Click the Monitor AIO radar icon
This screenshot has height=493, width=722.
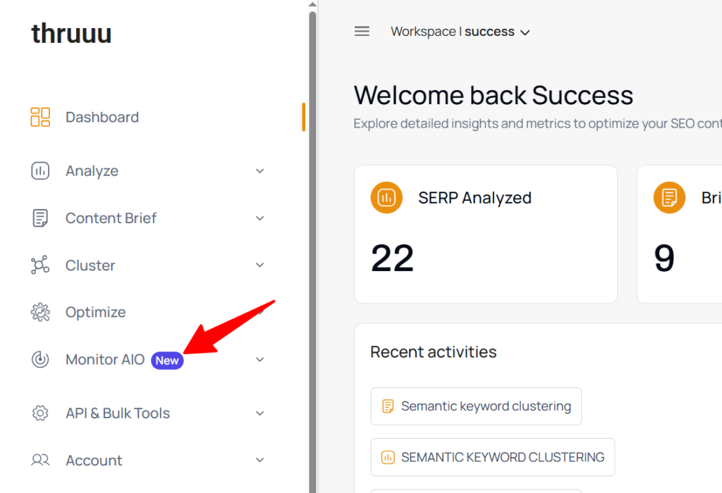tap(40, 359)
